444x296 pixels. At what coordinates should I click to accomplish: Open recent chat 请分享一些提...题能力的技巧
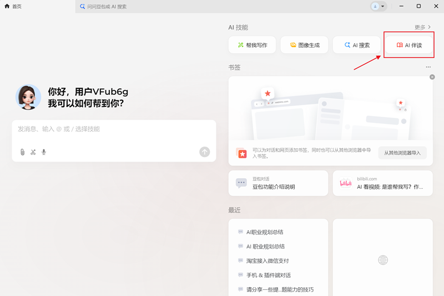point(280,289)
